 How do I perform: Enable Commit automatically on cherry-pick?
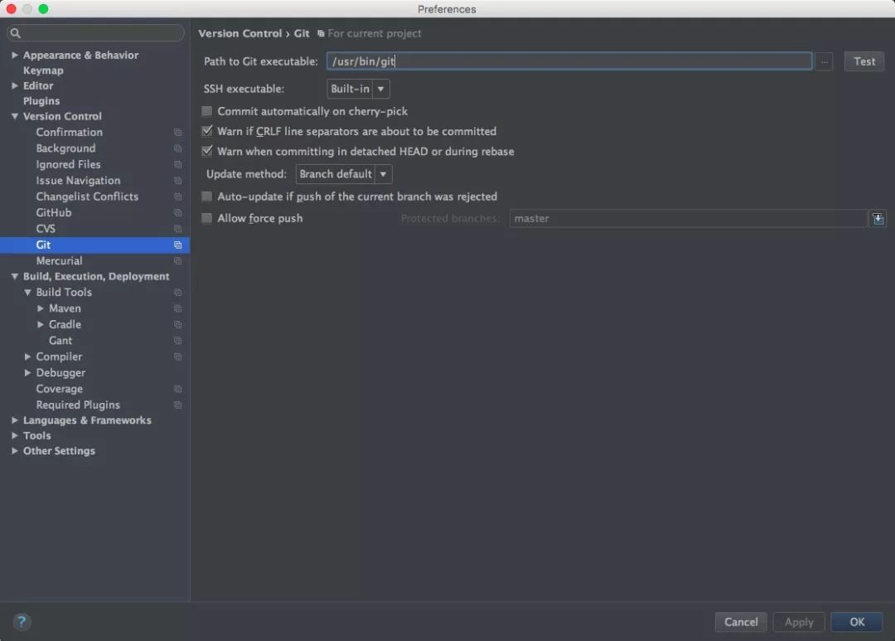tap(206, 111)
